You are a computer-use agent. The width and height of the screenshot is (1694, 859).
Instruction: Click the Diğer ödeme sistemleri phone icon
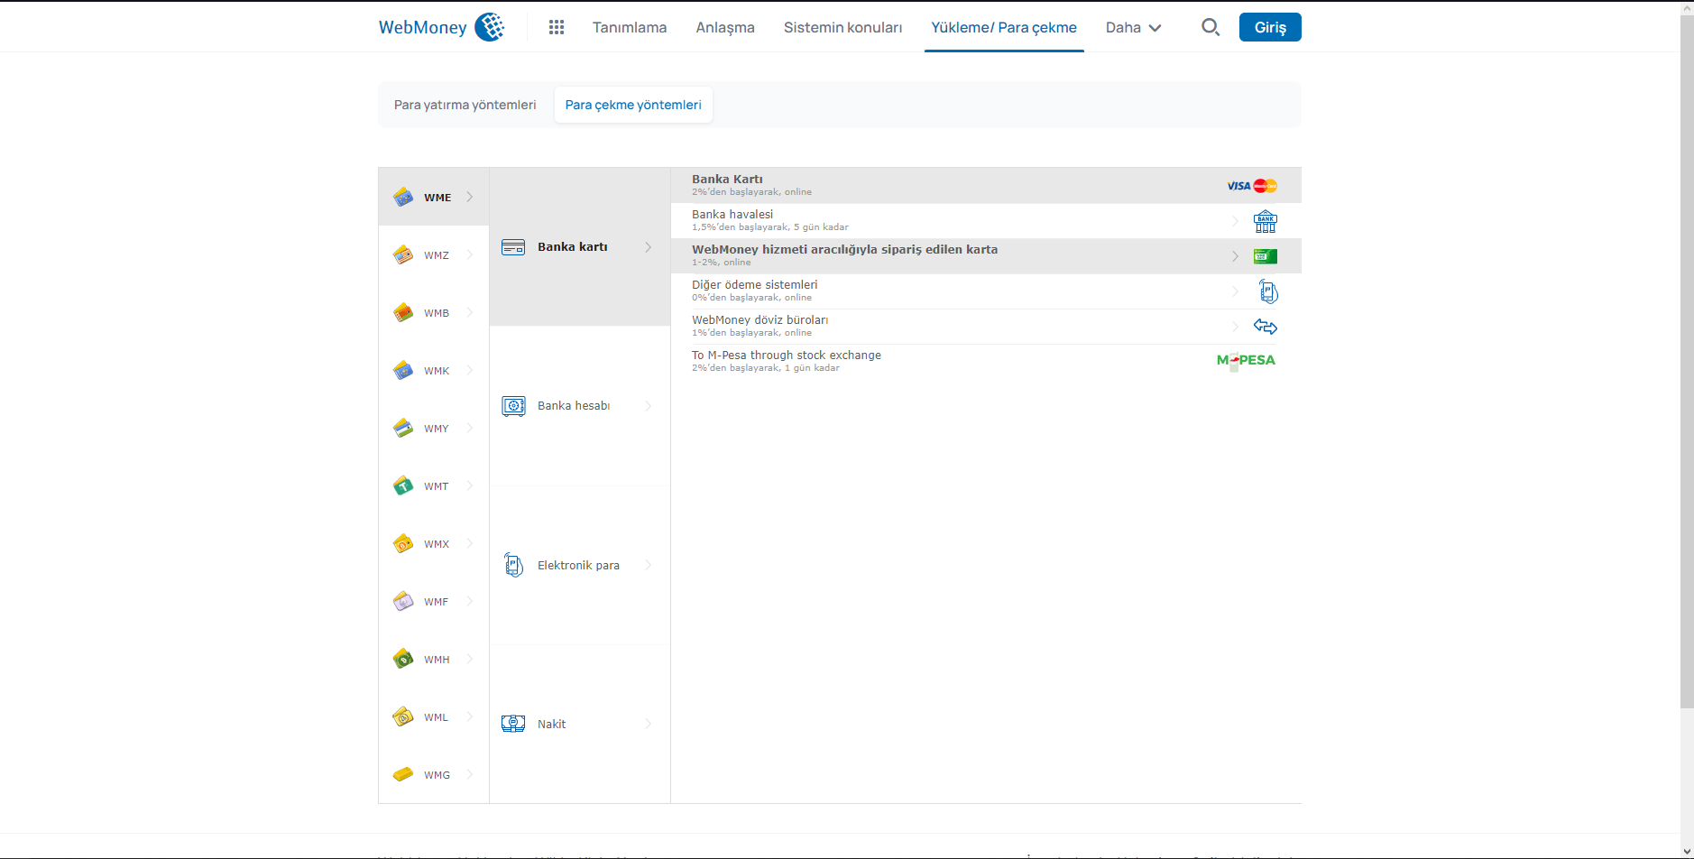tap(1268, 291)
